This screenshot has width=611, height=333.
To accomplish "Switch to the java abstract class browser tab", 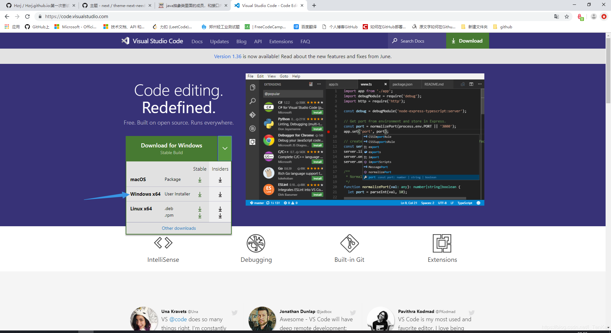I will 193,5.
